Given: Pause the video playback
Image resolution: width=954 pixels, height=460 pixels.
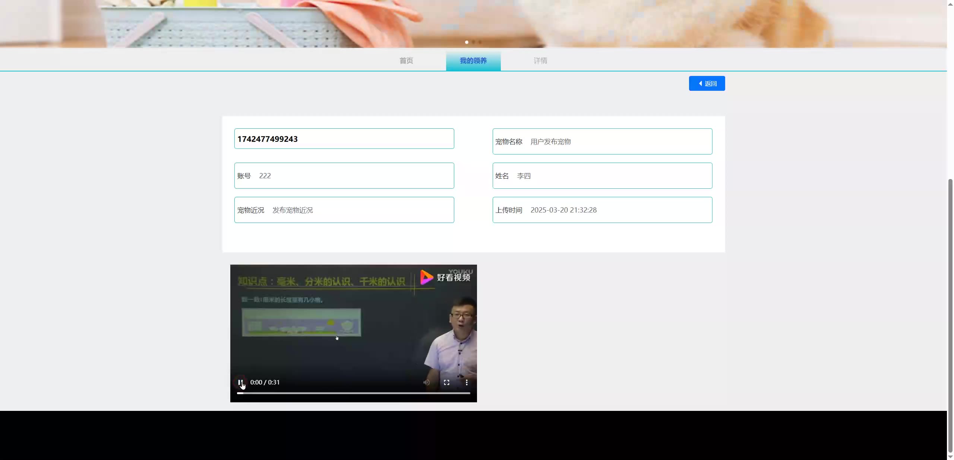Looking at the screenshot, I should [240, 382].
